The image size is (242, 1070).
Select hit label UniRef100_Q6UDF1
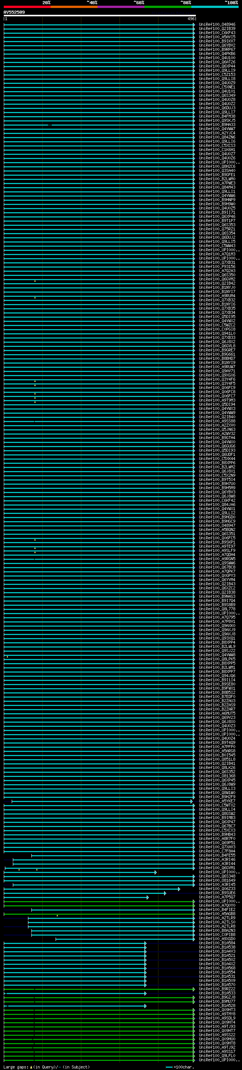(x=217, y=454)
